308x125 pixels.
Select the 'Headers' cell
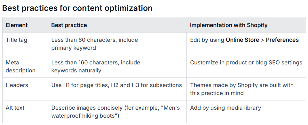click(25, 89)
